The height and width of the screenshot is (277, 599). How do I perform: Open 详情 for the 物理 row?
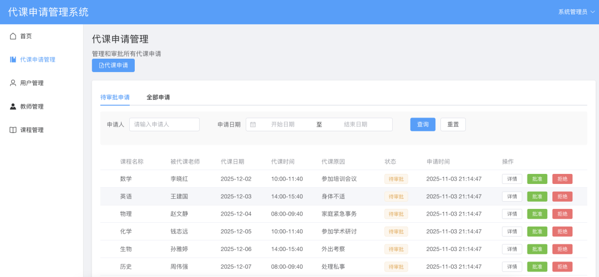(512, 214)
